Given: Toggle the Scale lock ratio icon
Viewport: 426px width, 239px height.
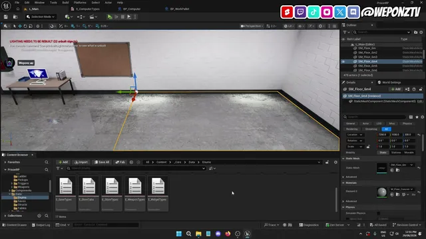Looking at the screenshot, I should [x=368, y=147].
